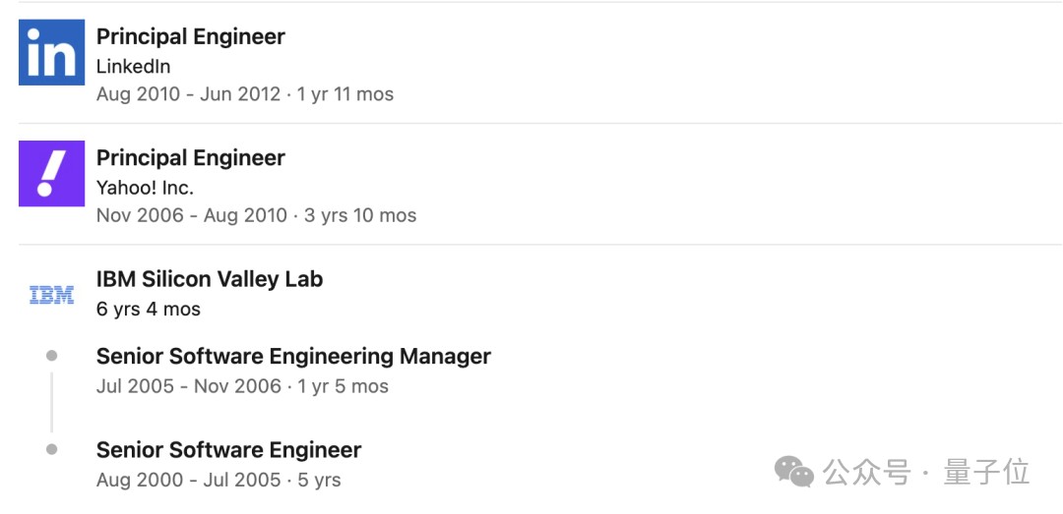Select the Senior Software Engineer timeline dot

pos(52,449)
